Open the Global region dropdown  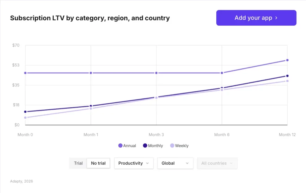coord(175,163)
